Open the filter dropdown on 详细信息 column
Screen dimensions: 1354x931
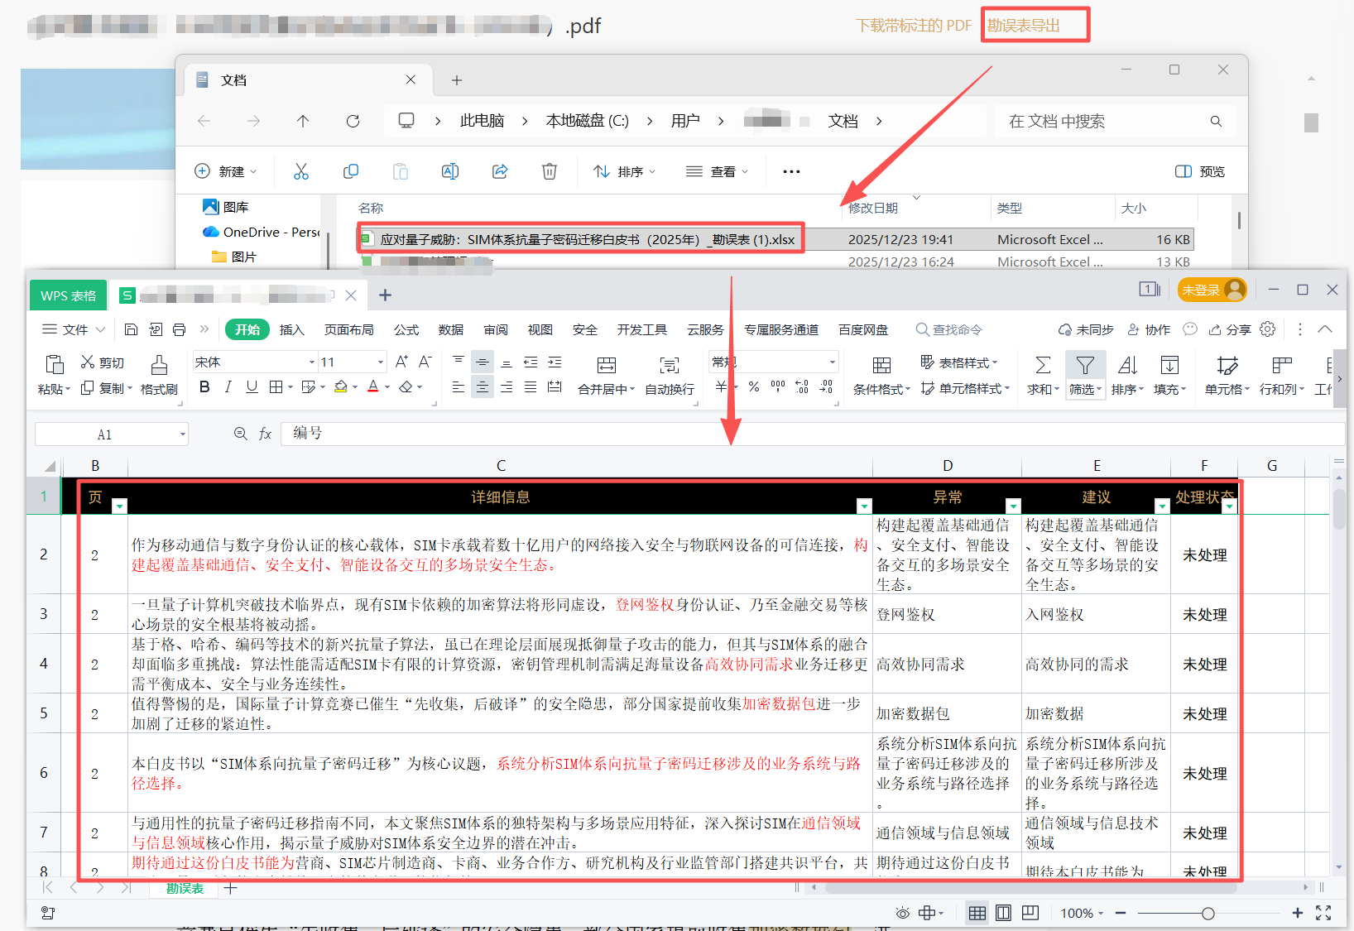[864, 506]
